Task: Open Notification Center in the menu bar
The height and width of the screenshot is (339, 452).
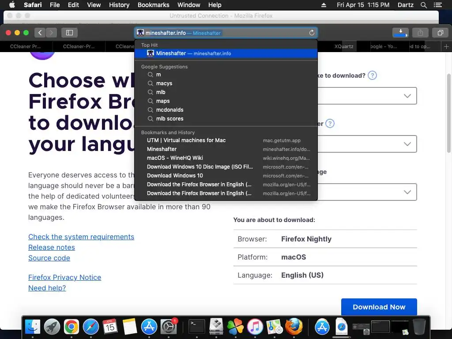Action: click(x=437, y=5)
